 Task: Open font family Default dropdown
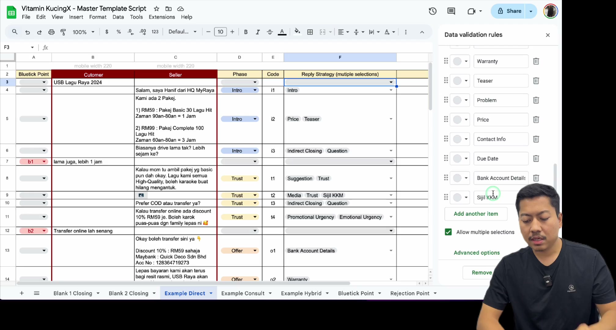coord(182,32)
